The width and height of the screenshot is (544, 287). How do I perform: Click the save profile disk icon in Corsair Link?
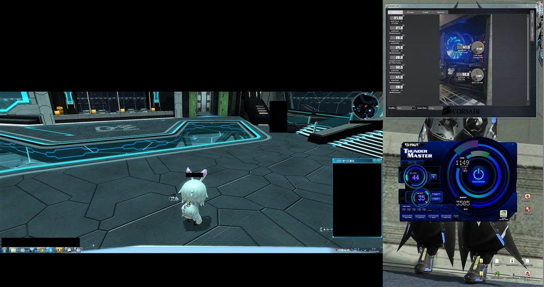click(x=413, y=108)
